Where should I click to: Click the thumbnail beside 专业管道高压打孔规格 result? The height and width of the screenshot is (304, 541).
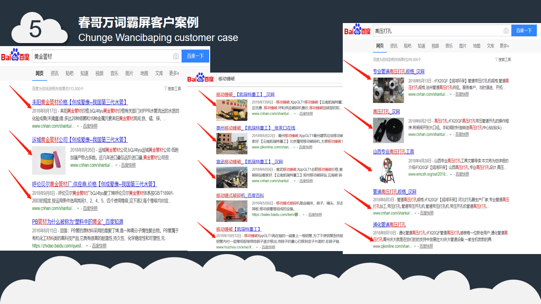click(x=388, y=90)
